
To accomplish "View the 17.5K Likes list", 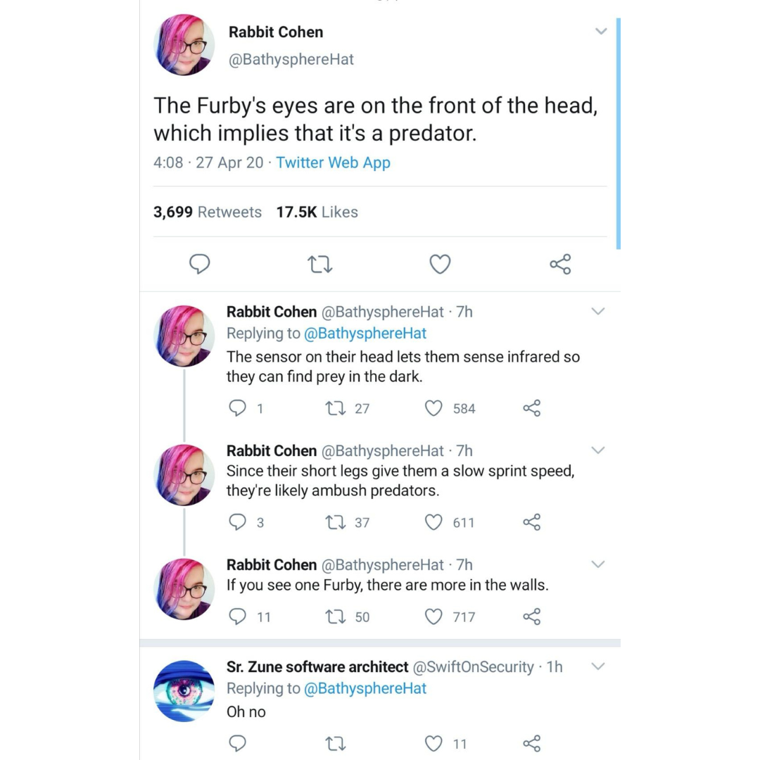I will click(x=317, y=212).
